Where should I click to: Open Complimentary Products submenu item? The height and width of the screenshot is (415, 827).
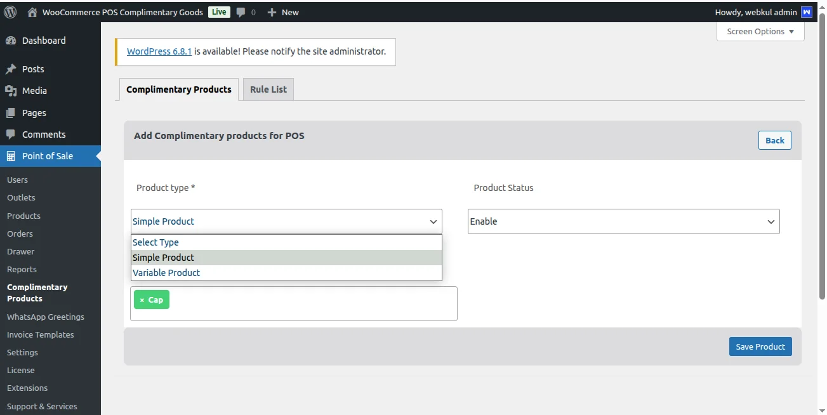[37, 293]
